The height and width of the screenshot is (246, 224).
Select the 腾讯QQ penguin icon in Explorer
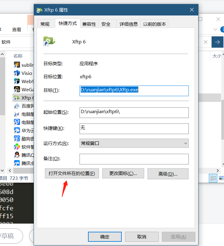pyautogui.click(x=17, y=155)
